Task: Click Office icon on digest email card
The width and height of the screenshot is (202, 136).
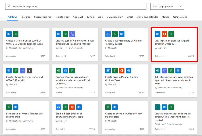Action: click(x=72, y=107)
